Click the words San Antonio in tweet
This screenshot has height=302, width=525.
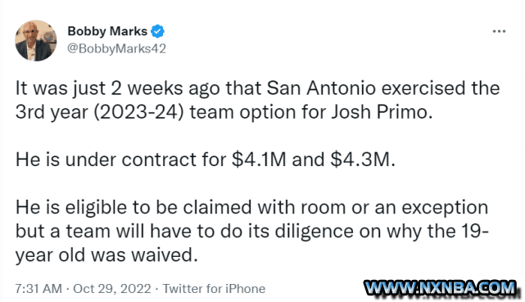(x=321, y=88)
